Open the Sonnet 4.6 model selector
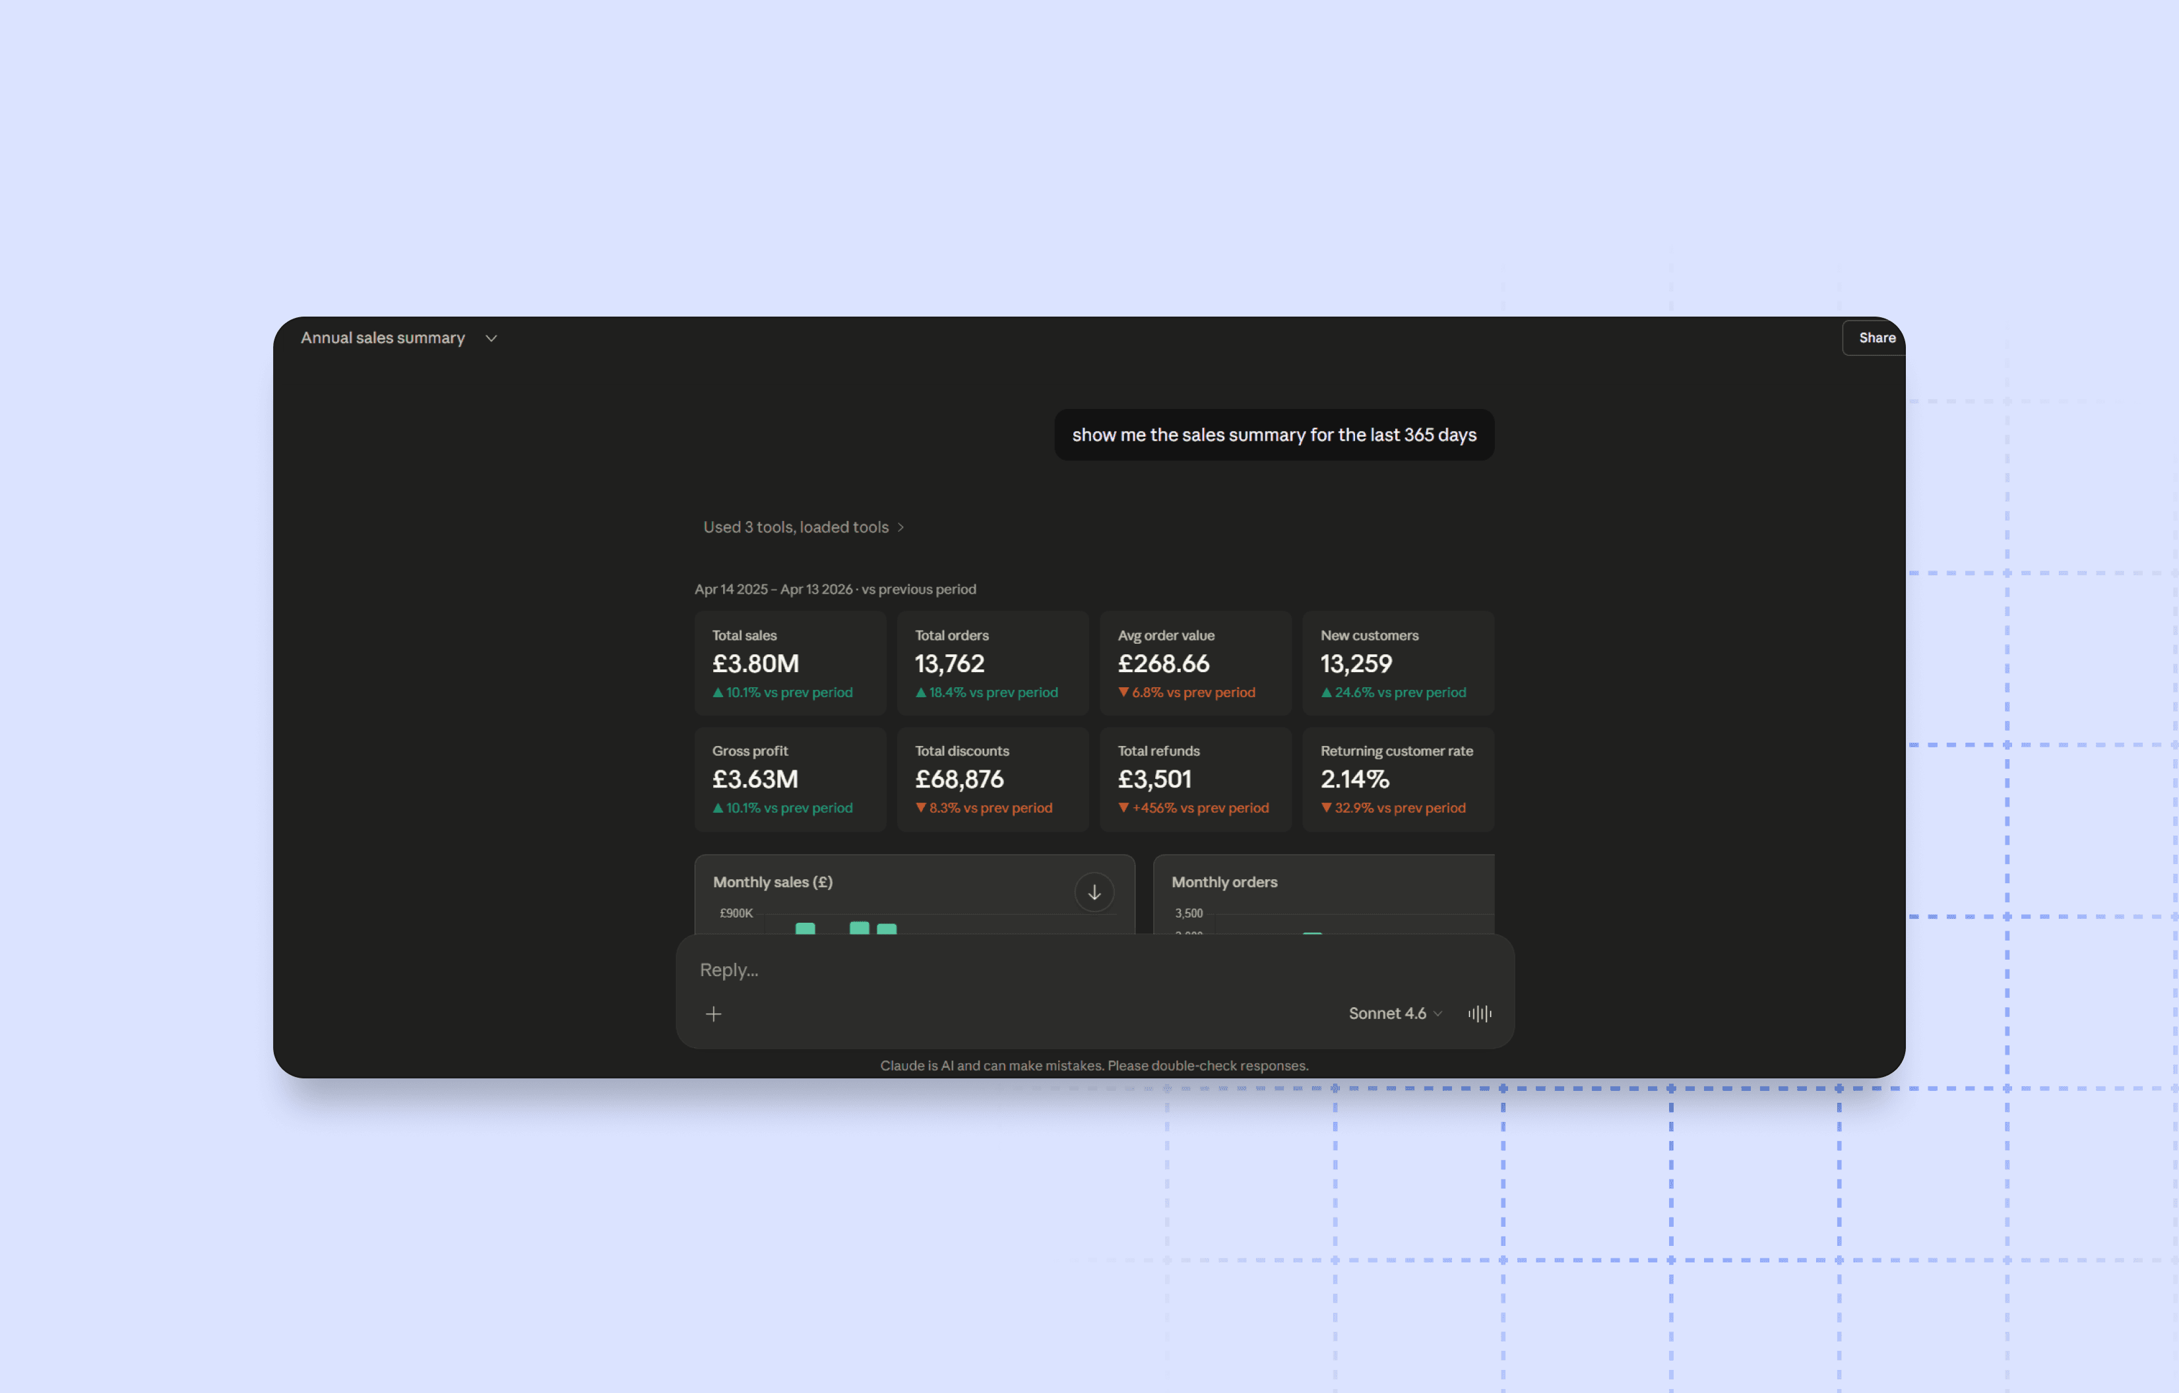This screenshot has width=2179, height=1393. point(1393,1013)
